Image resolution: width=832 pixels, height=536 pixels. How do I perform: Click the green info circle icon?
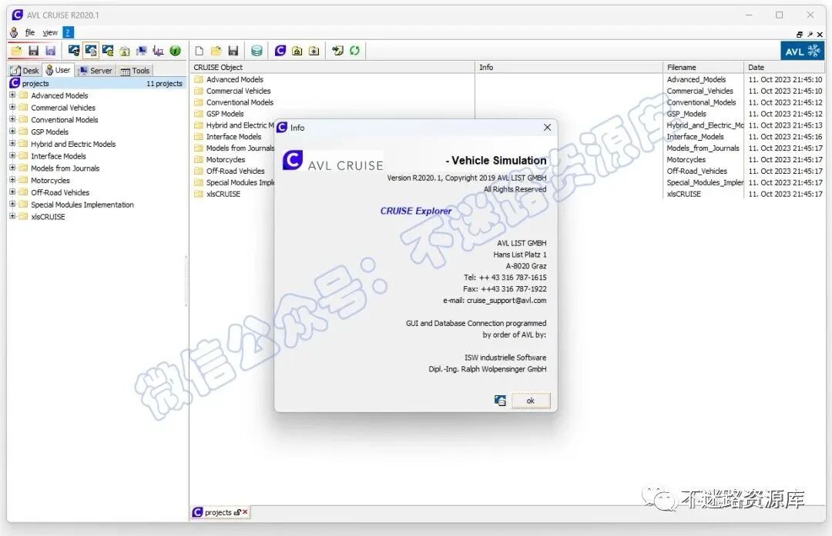(175, 51)
